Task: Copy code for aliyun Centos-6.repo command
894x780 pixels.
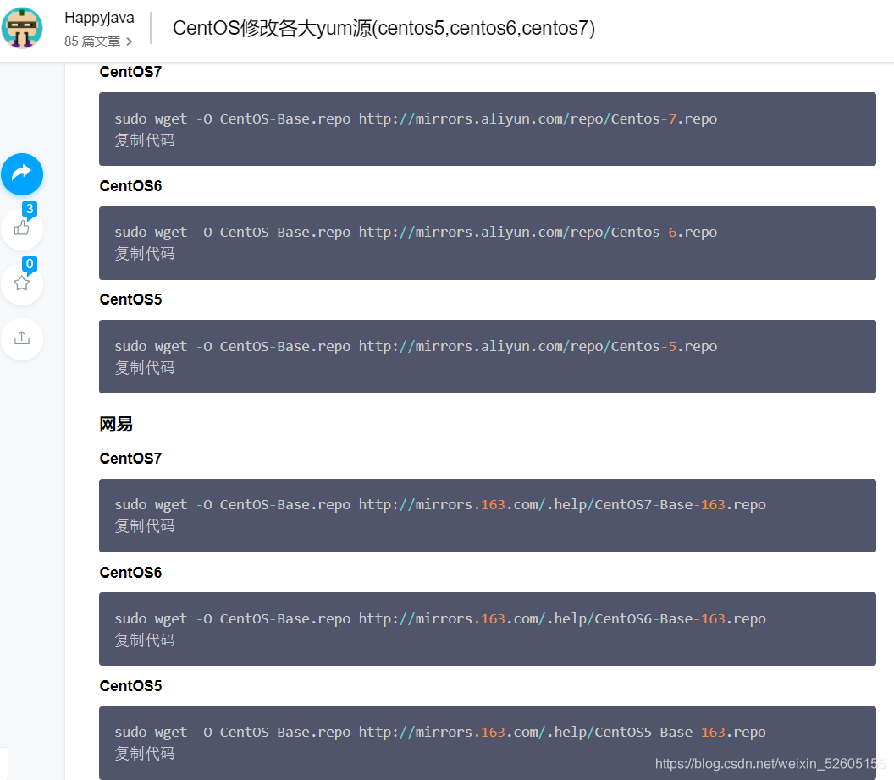Action: click(x=145, y=254)
